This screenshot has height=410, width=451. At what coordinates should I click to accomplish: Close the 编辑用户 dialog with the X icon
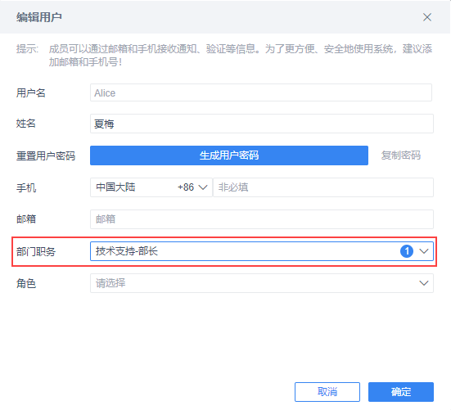pos(427,17)
